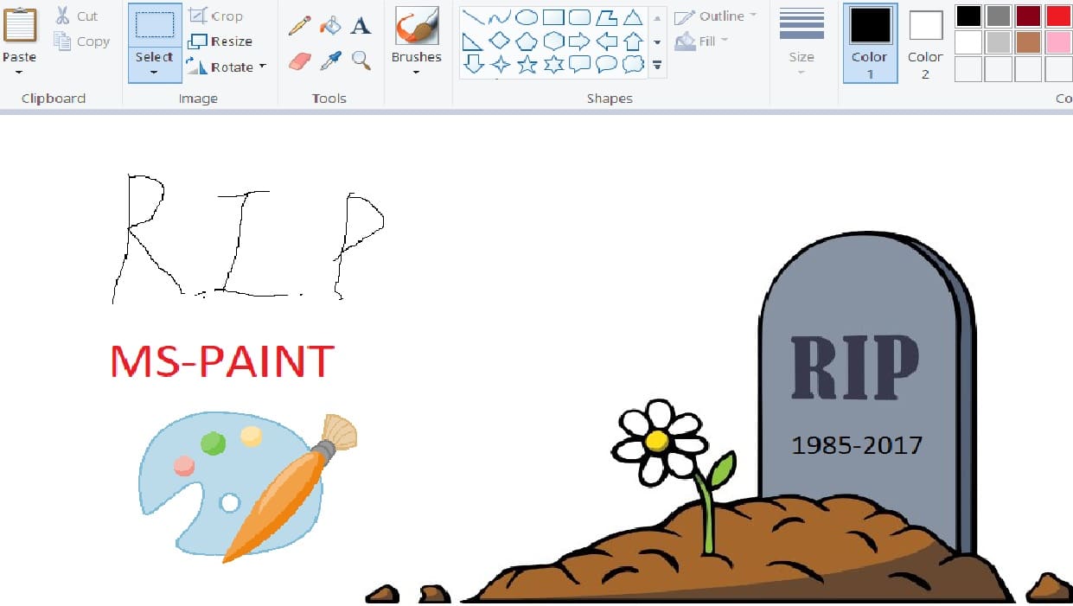Click the red MS-PAINT text on canvas
1073x606 pixels.
(x=223, y=361)
